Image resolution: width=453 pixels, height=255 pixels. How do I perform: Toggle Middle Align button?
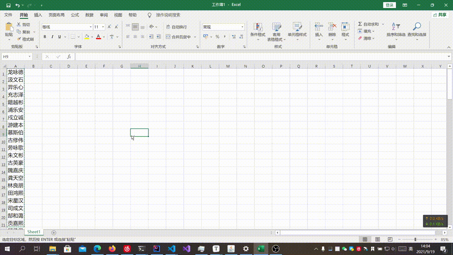coord(135,27)
